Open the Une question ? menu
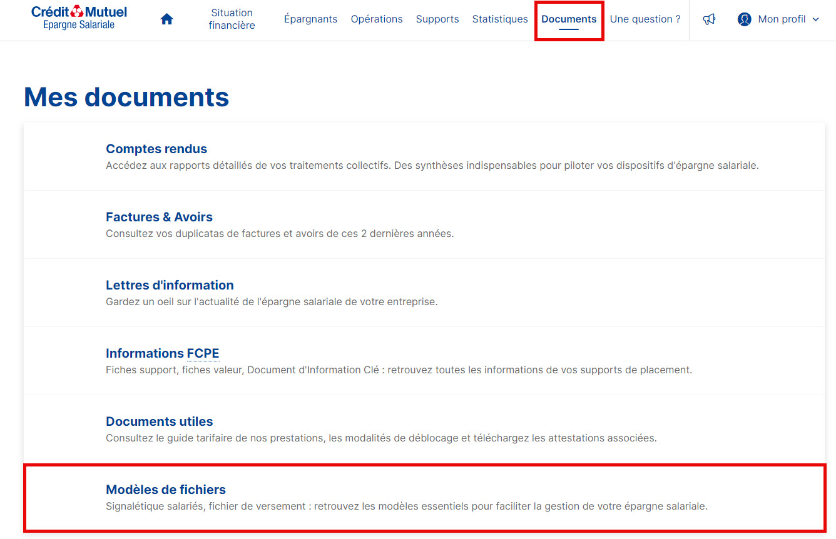The height and width of the screenshot is (539, 836). click(x=645, y=19)
